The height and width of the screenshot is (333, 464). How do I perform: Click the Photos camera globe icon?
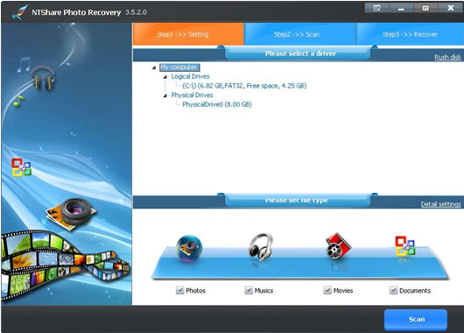[x=189, y=248]
